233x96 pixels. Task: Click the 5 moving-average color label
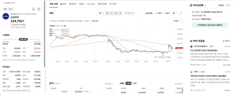[x=56, y=26]
